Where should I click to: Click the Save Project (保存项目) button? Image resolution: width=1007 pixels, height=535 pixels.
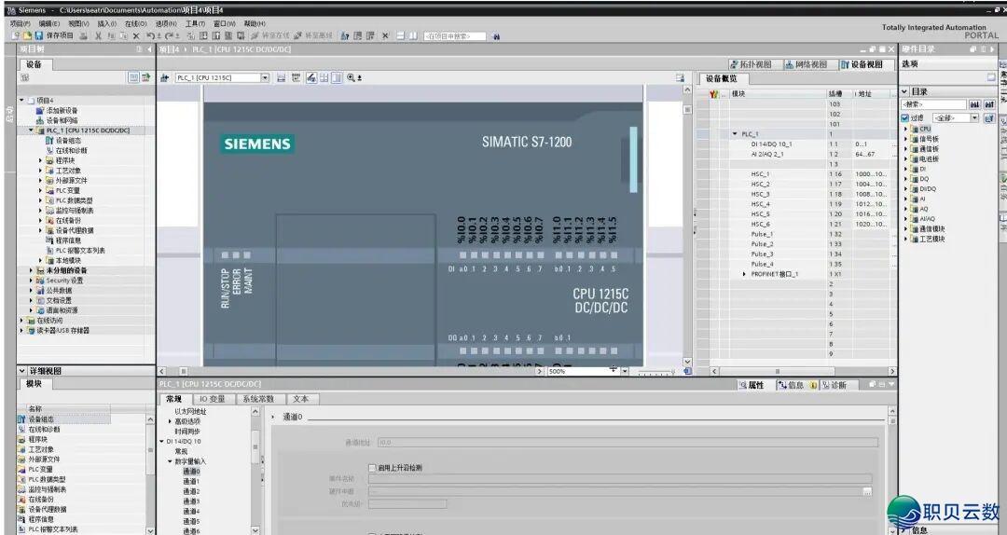click(54, 36)
